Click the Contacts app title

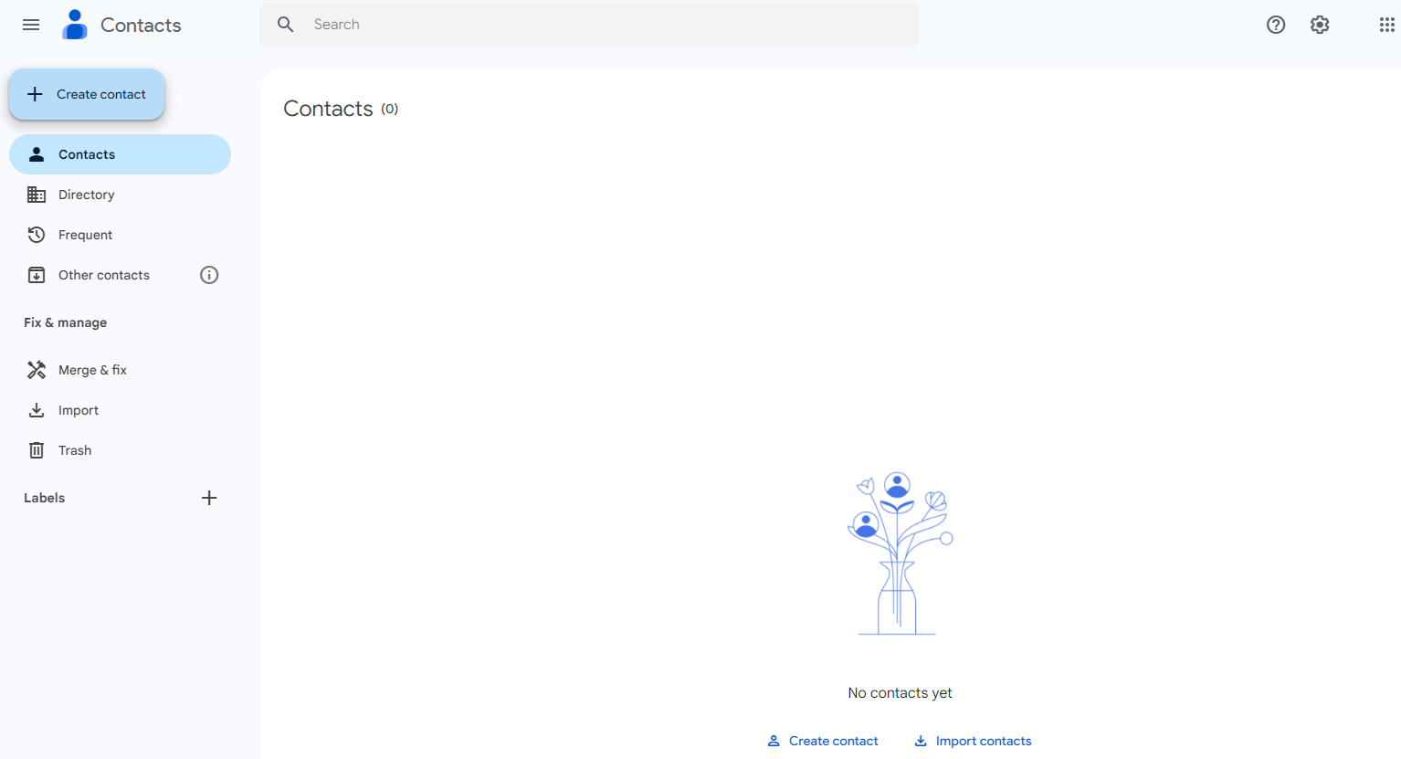click(x=141, y=25)
